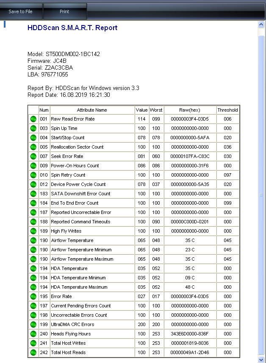The image size is (266, 363).
Task: Click the Raw(hex) column header
Action: pyautogui.click(x=190, y=110)
